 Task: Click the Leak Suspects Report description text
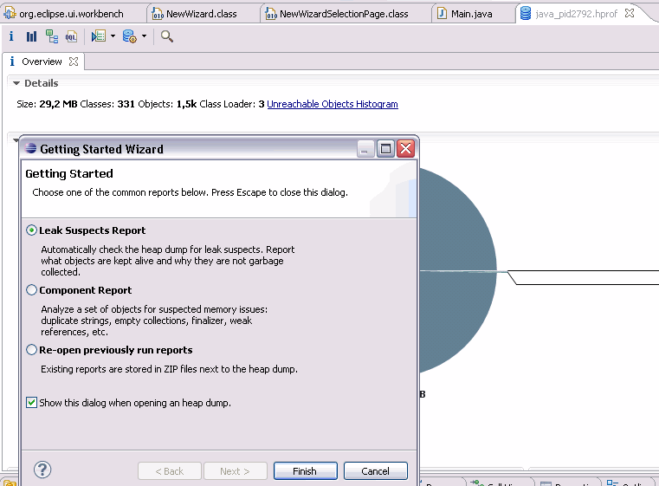[x=168, y=261]
